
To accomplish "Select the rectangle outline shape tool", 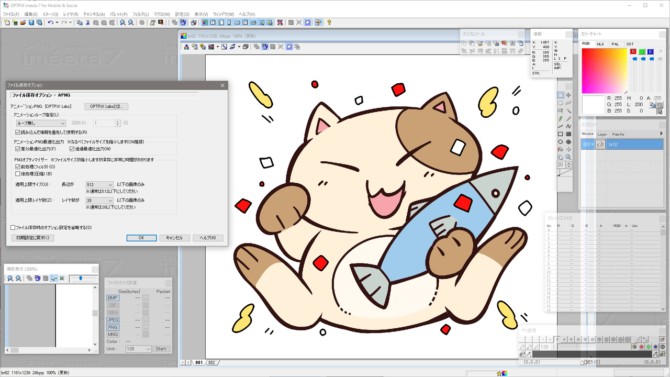I will click(561, 134).
